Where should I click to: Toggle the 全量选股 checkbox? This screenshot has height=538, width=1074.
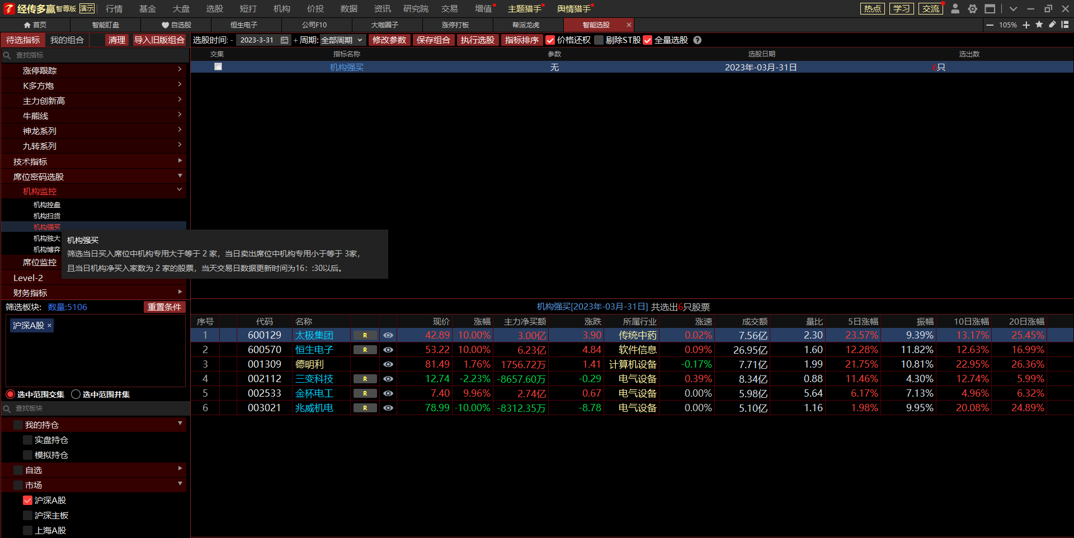[x=647, y=40]
